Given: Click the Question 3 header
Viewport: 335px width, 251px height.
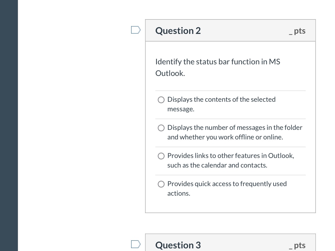Looking at the screenshot, I should pyautogui.click(x=178, y=245).
